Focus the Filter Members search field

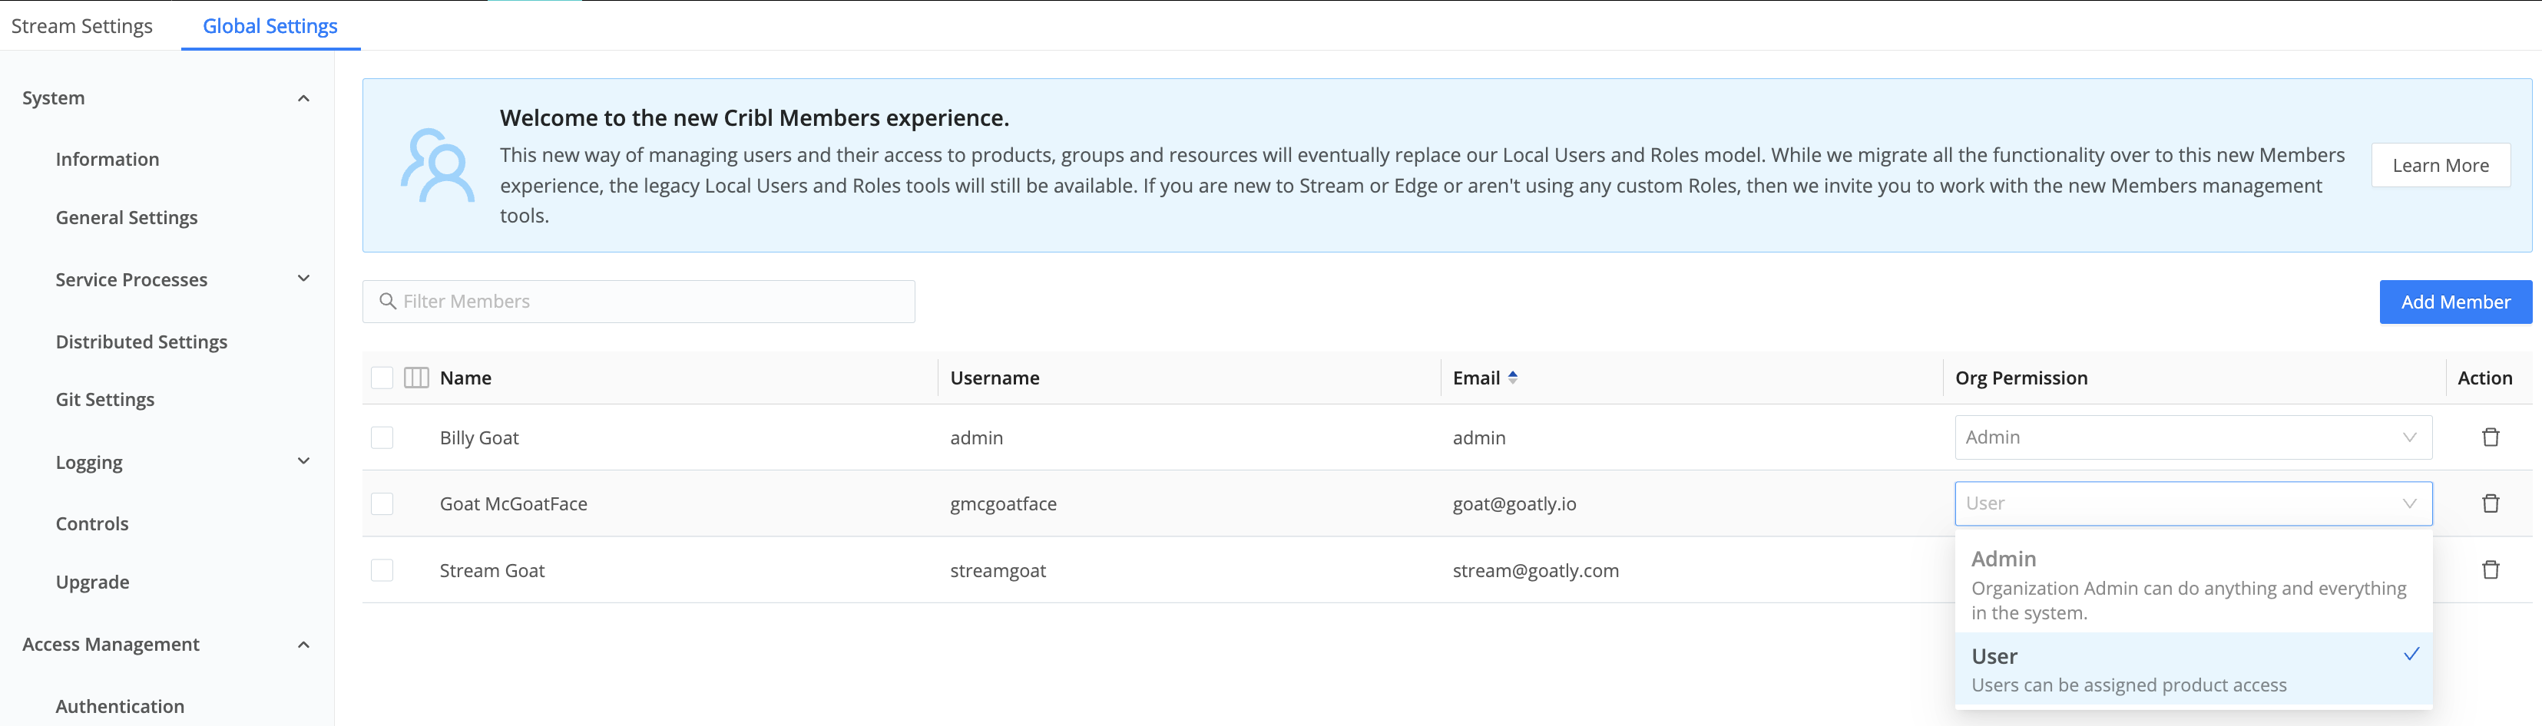[x=651, y=301]
